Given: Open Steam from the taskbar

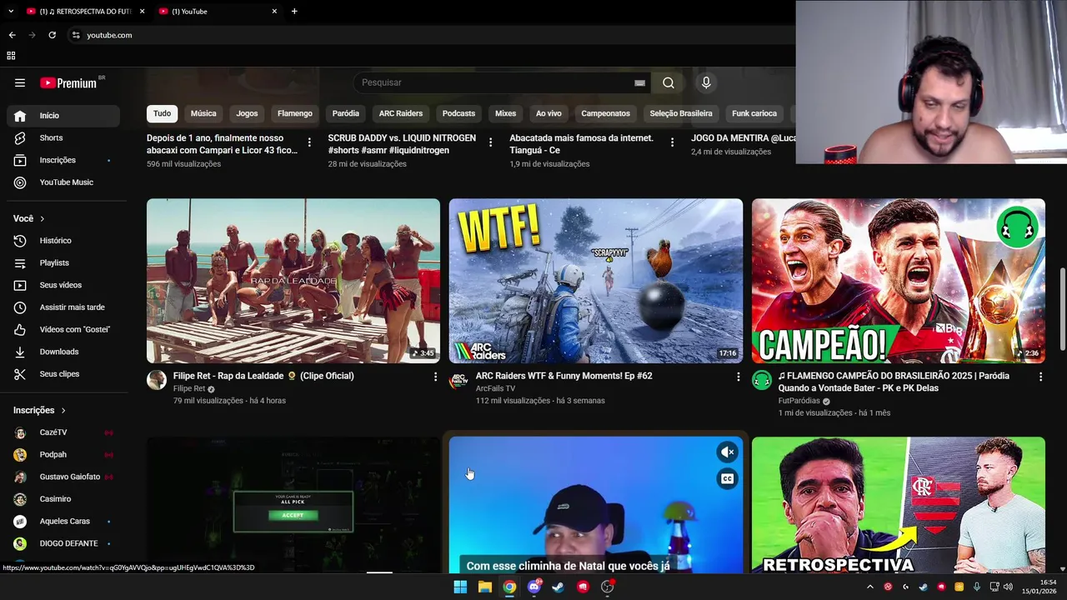Looking at the screenshot, I should [x=559, y=587].
